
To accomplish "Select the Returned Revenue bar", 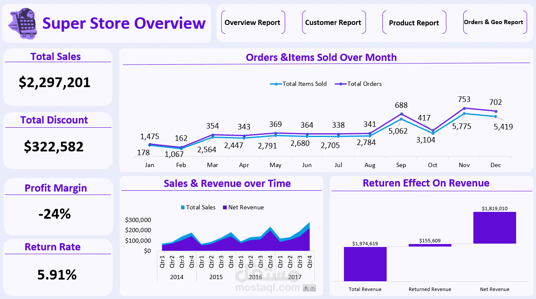I will 430,244.
